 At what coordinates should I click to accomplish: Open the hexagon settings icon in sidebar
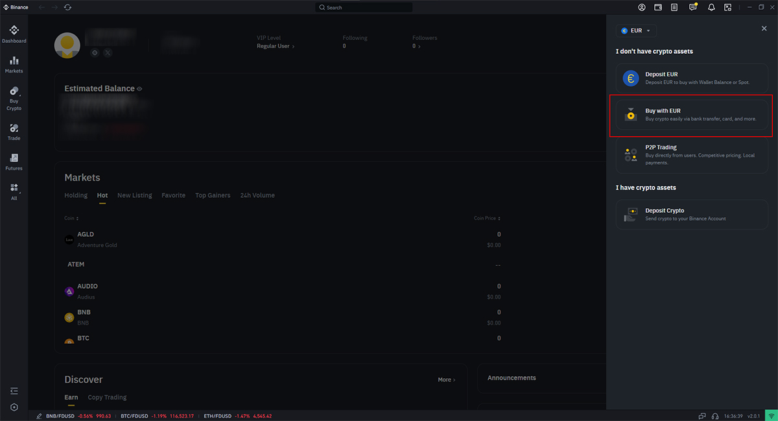pyautogui.click(x=14, y=407)
